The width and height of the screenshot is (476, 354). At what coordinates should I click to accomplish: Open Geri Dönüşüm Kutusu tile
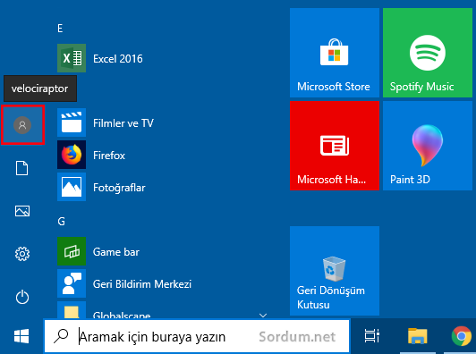tap(335, 271)
